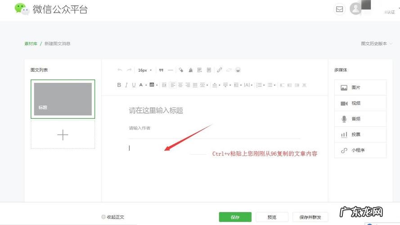Click the redo arrow in the editor toolbar
Image resolution: width=400 pixels, height=225 pixels.
tap(129, 70)
